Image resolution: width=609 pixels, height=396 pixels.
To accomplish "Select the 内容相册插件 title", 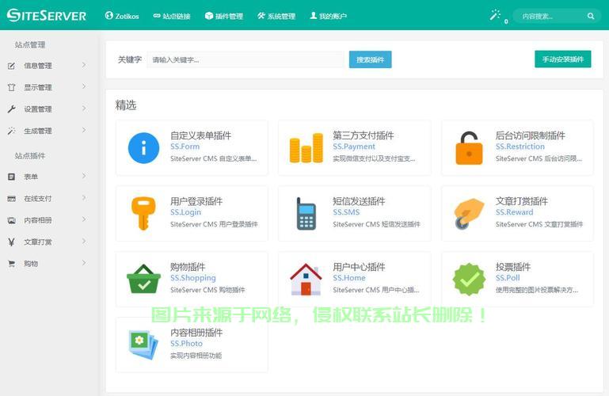I will click(x=196, y=333).
